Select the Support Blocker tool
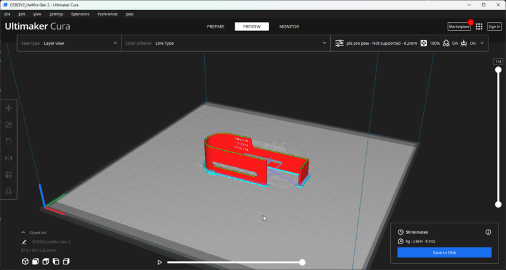Screen dimensions: 506x270 9,191
